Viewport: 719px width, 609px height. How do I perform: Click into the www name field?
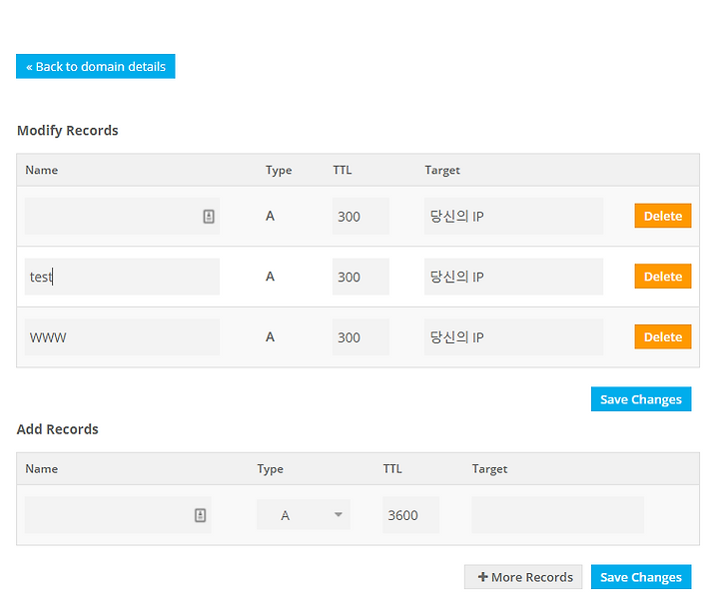[122, 337]
